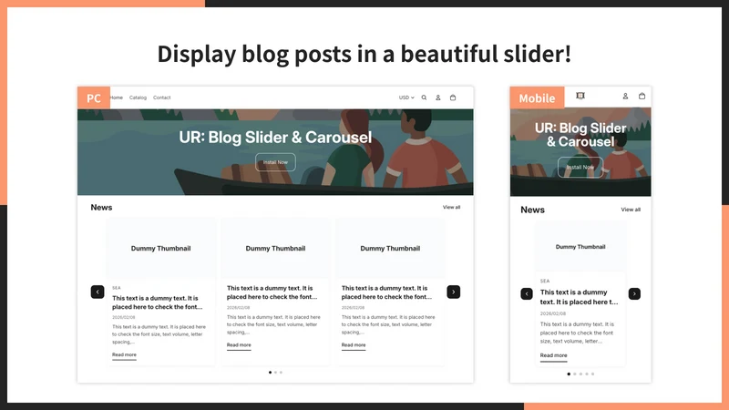
Task: Click first PC card title text
Action: 157,302
